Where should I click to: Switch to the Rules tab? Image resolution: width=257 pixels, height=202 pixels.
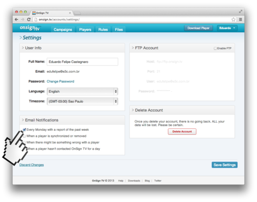(x=103, y=30)
